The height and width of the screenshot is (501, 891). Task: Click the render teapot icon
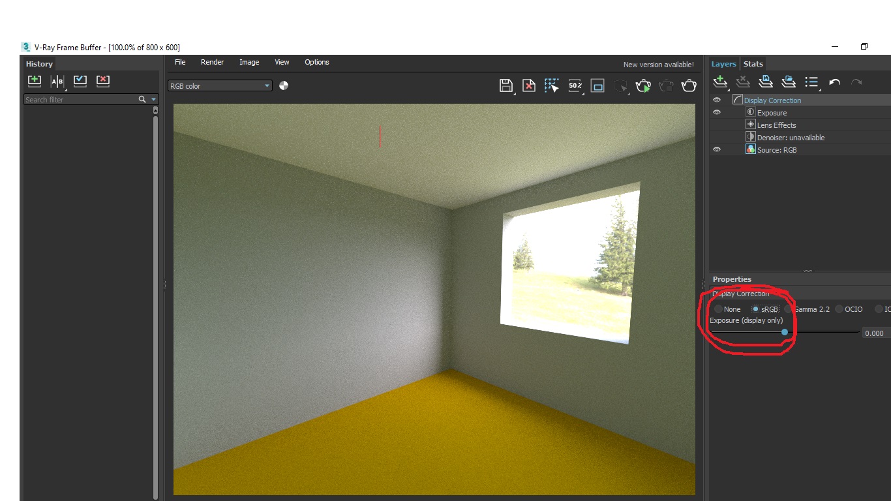689,85
